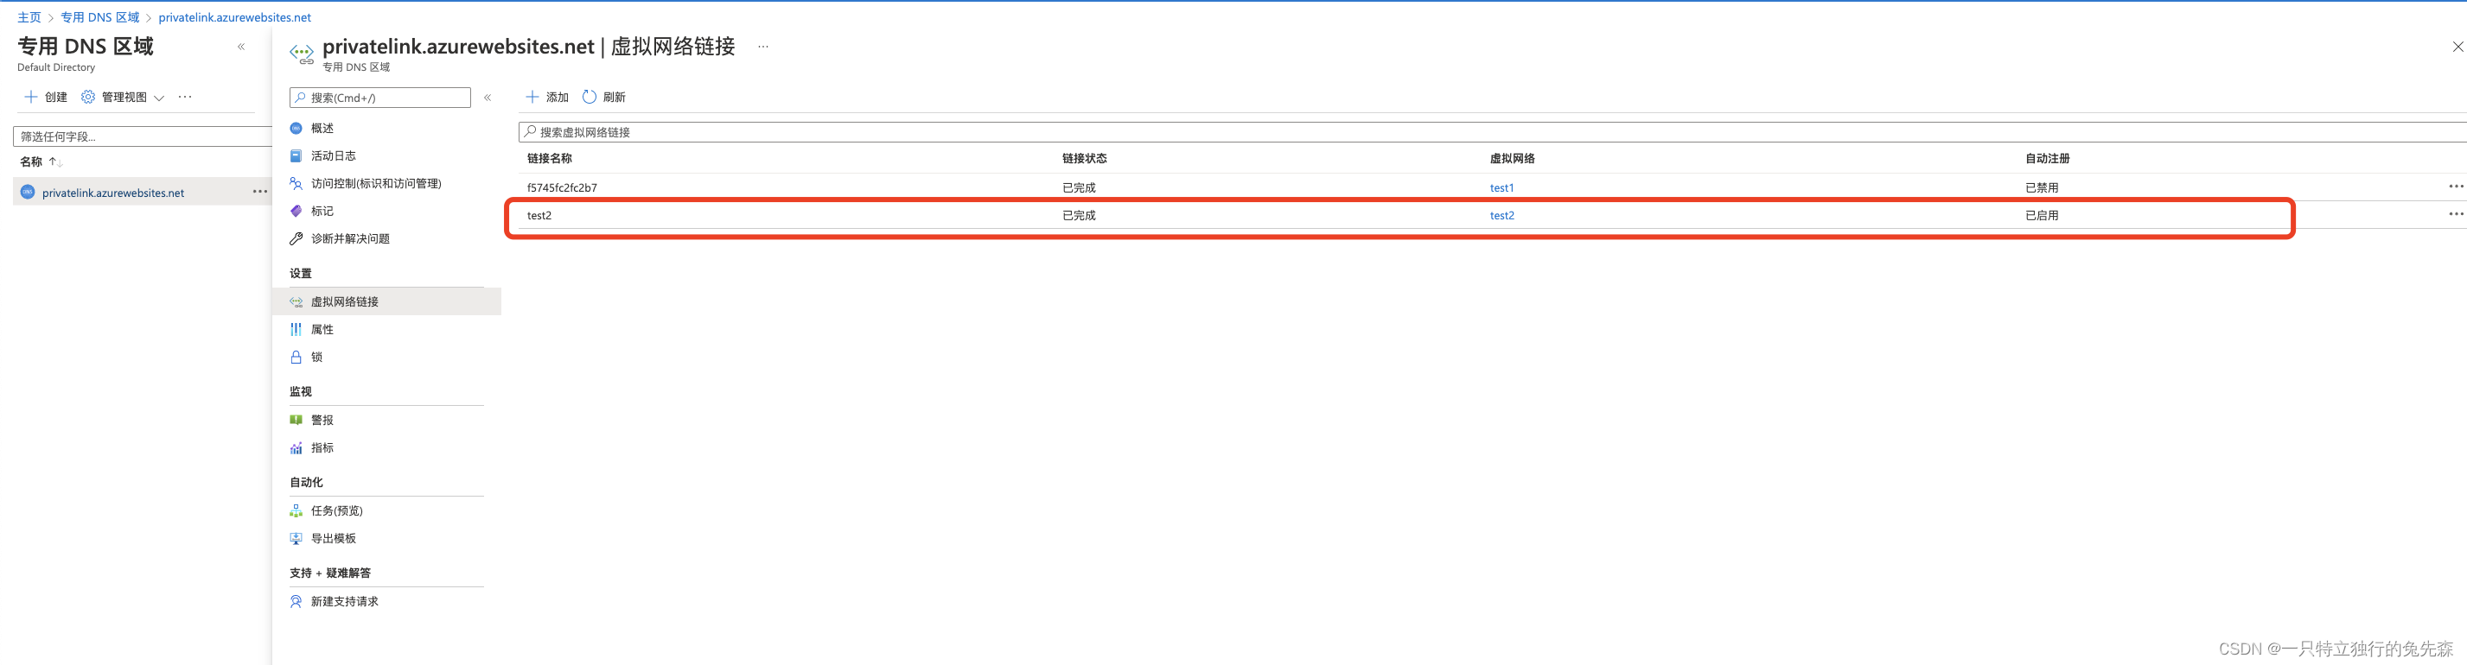The width and height of the screenshot is (2467, 665).
Task: Open the test2 virtual network link
Action: tap(1501, 215)
